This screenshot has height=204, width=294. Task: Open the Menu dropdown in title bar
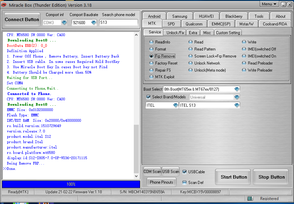(x=269, y=4)
